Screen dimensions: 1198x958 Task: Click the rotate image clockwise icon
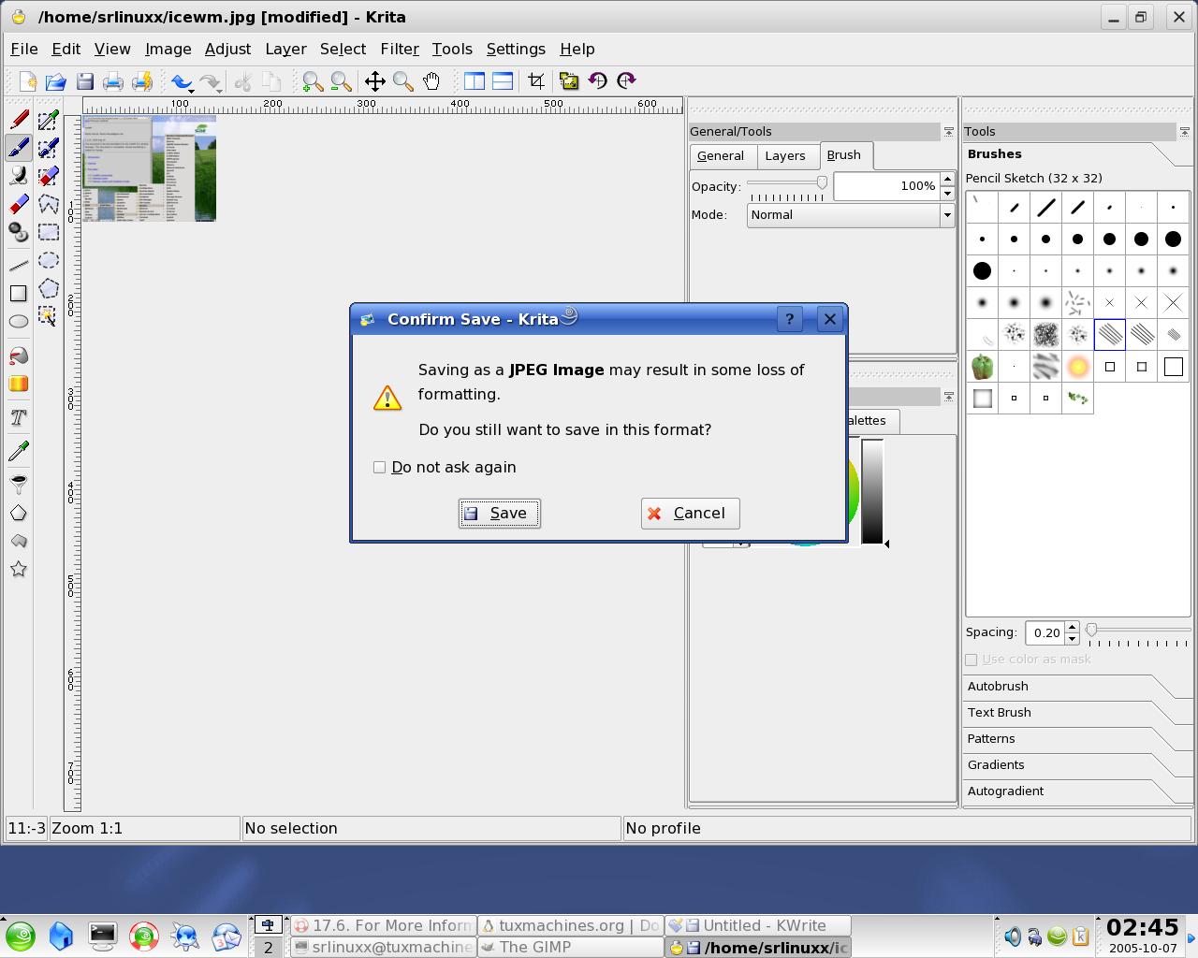pyautogui.click(x=626, y=81)
